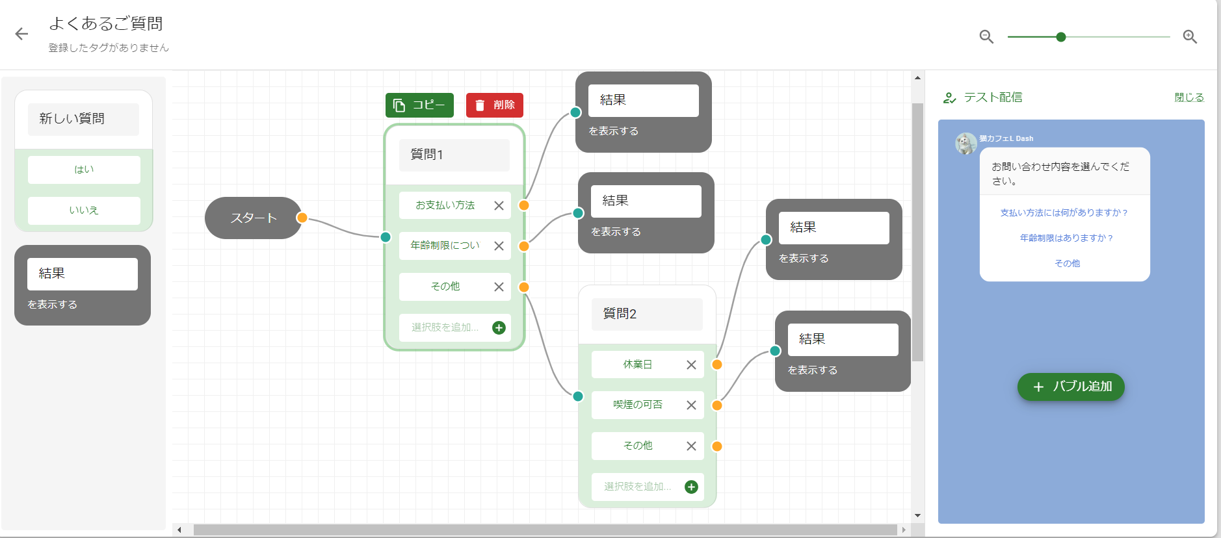Select 支払い方法には何がありますか？ in preview

coord(1064,212)
